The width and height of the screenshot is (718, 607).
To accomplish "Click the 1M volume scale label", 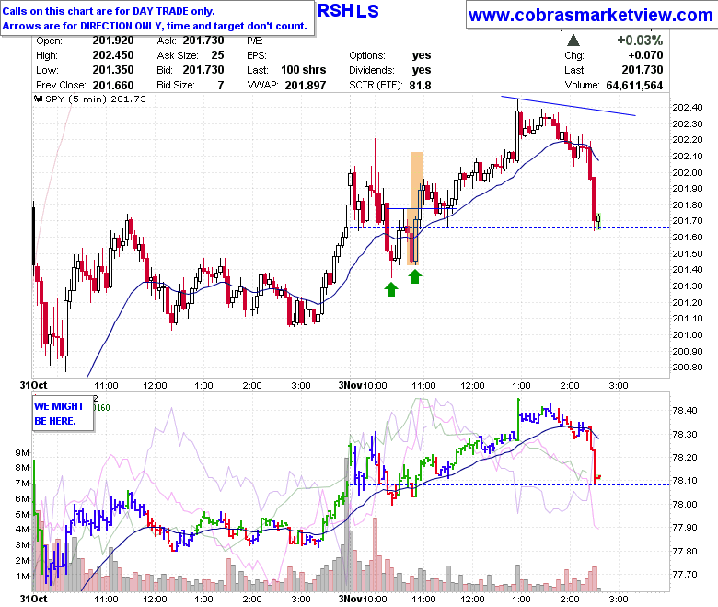I will click(22, 576).
